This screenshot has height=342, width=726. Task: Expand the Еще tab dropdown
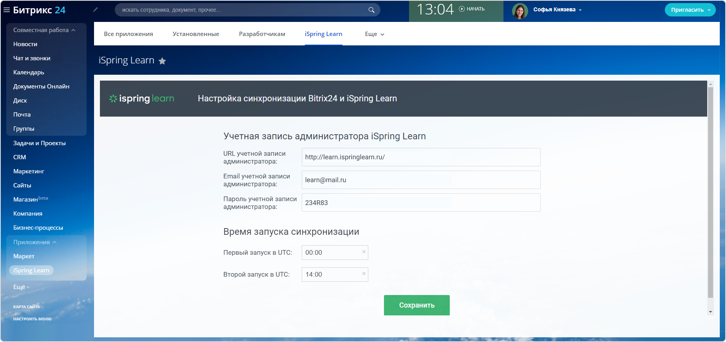375,34
